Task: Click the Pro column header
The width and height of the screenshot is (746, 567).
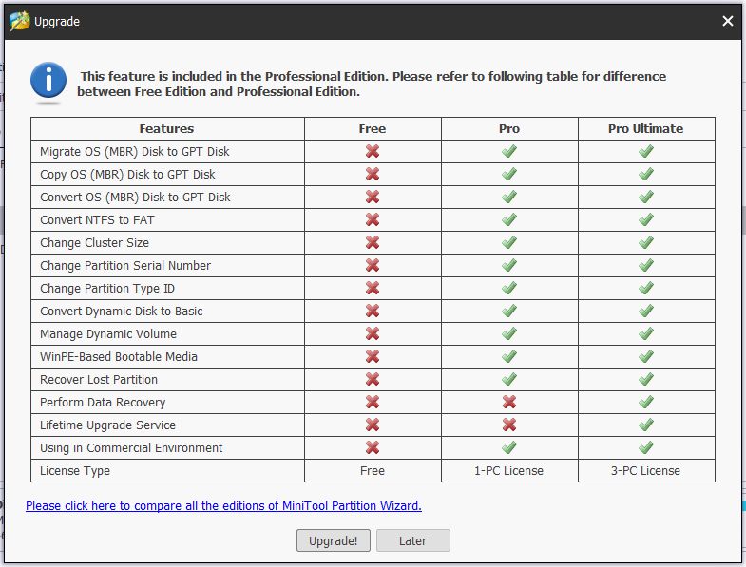Action: [509, 129]
